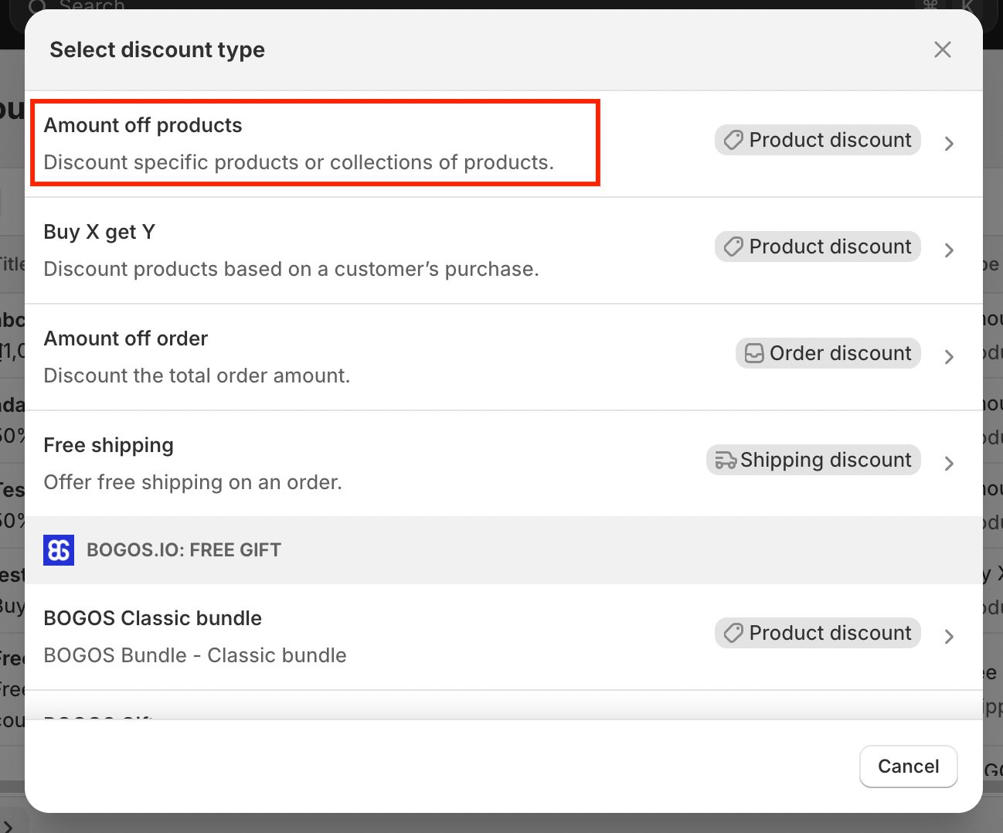Click the tag icon on BOGOS Classic bundle's badge
Viewport: 1003px width, 833px height.
coord(733,633)
